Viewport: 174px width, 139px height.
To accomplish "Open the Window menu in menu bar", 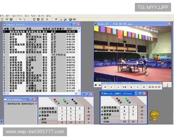I will point(41,16).
